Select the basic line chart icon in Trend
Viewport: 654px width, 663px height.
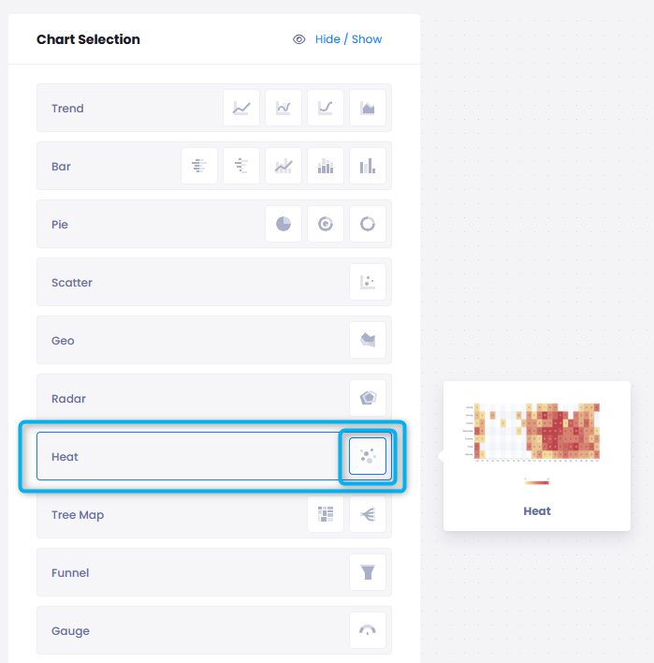point(241,109)
